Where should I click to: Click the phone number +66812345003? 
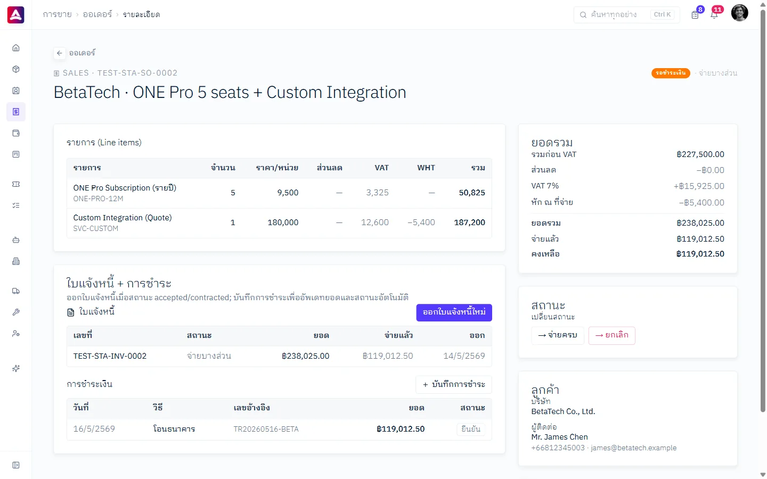(x=558, y=448)
